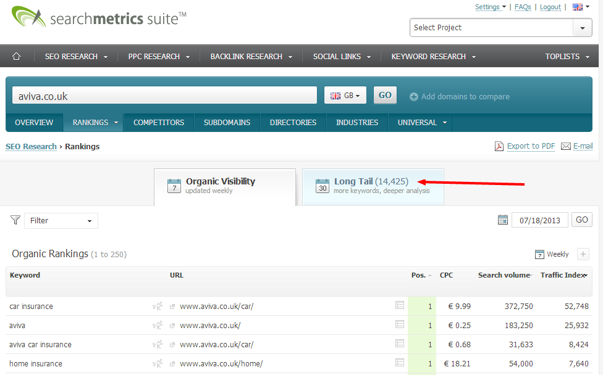Click the Organic Visibility calendar icon
The height and width of the screenshot is (375, 603).
pyautogui.click(x=174, y=186)
